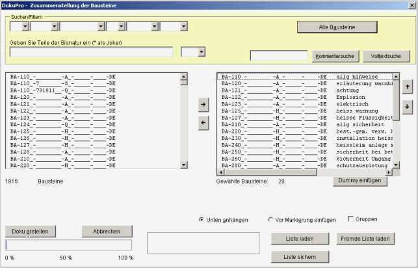The height and width of the screenshot is (268, 418).
Task: Click Abbrechen button
Action: [107, 231]
